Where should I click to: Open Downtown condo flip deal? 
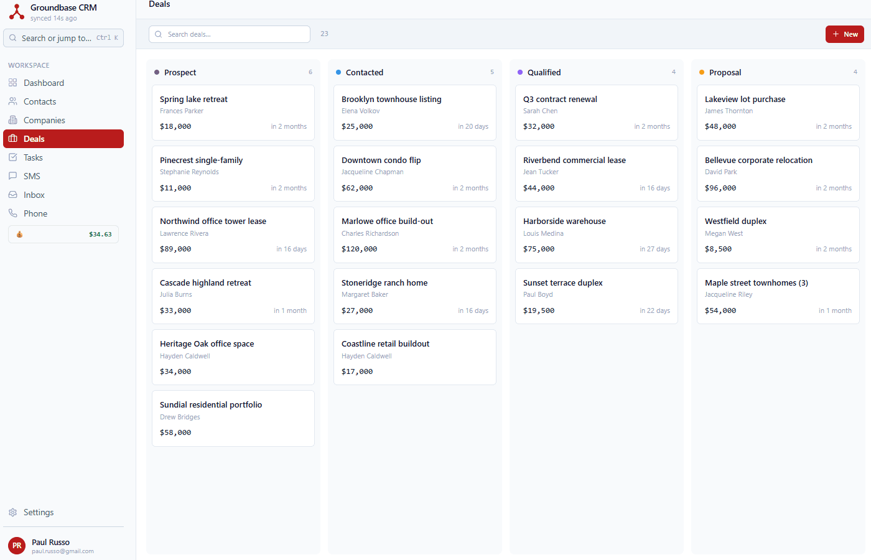coord(415,174)
